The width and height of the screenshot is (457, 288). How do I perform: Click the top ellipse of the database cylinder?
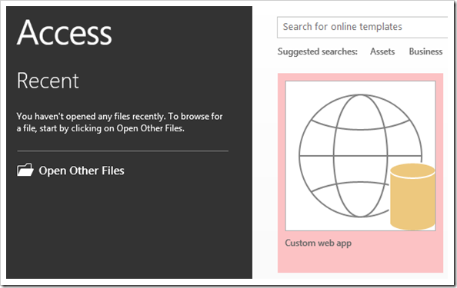click(412, 170)
